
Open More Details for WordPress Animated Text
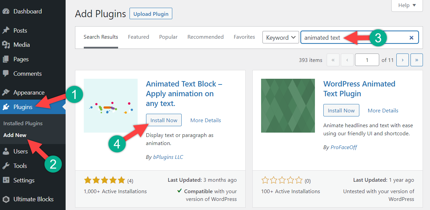383,110
